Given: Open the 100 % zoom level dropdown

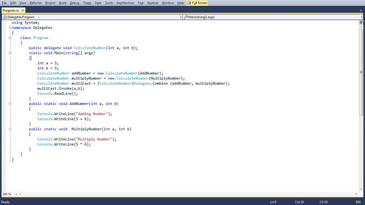Looking at the screenshot, I should [x=16, y=194].
